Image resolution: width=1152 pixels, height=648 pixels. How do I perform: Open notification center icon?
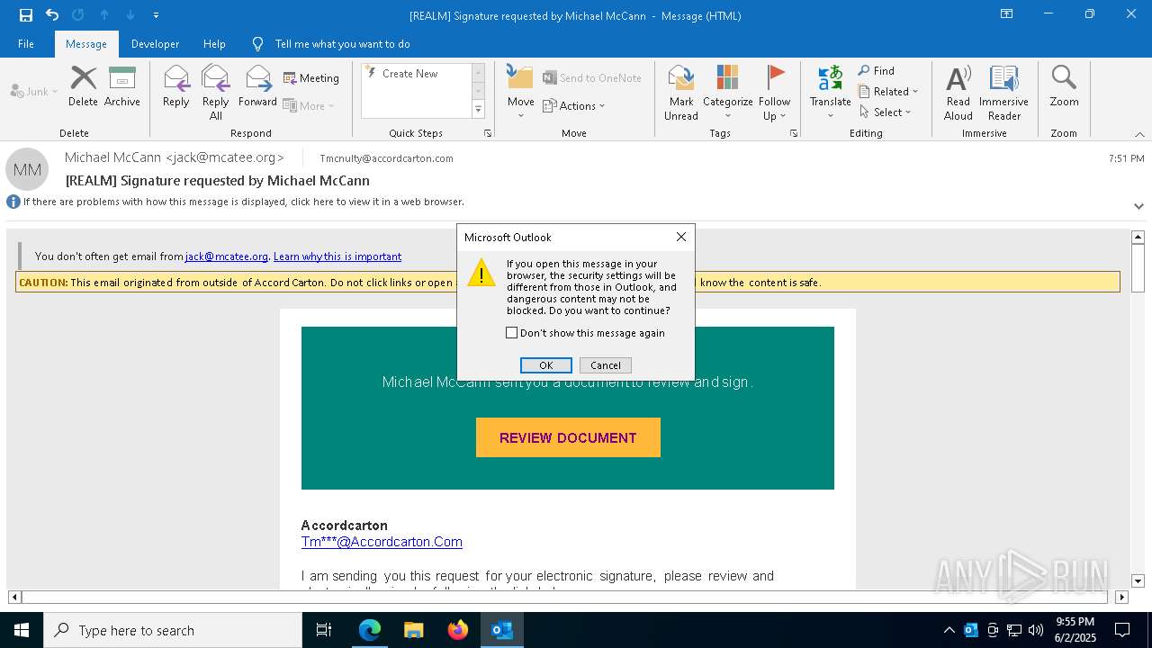[x=1122, y=630]
